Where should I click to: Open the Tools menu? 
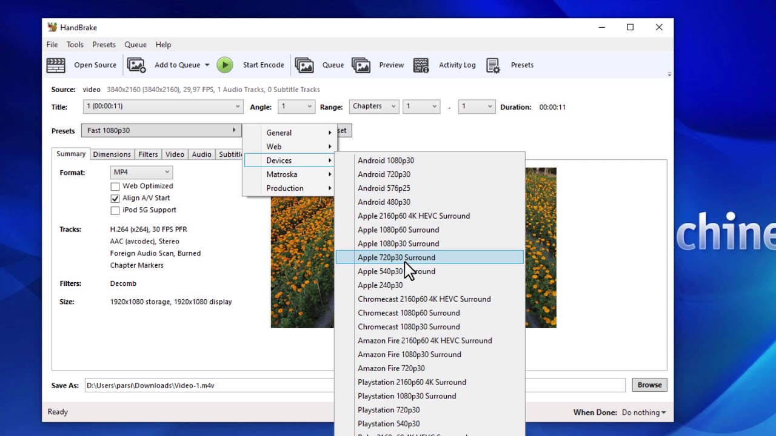75,45
